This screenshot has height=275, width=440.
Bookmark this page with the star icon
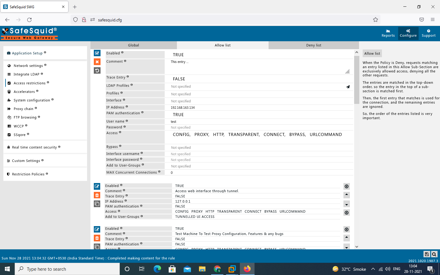click(x=376, y=20)
